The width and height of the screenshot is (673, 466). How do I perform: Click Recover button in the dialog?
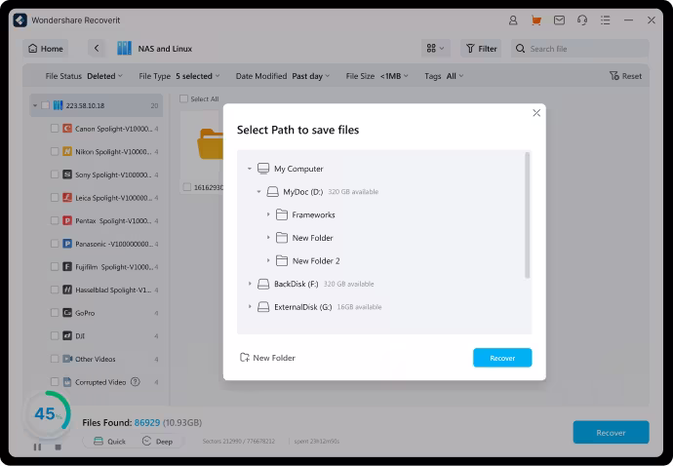point(502,358)
